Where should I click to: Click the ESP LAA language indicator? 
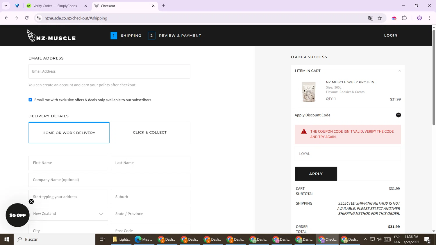[x=397, y=239]
